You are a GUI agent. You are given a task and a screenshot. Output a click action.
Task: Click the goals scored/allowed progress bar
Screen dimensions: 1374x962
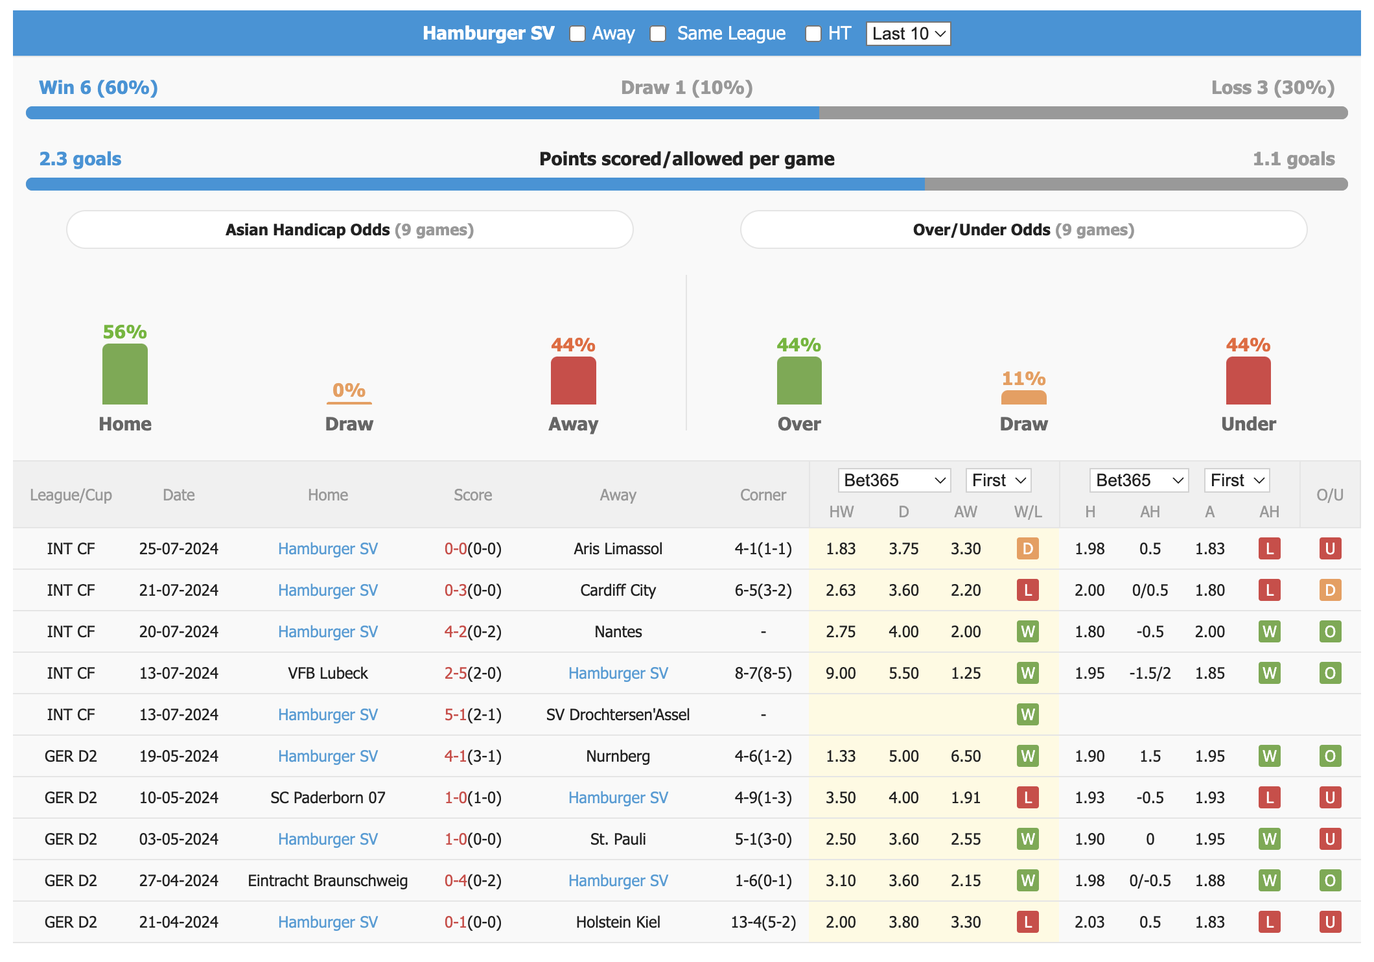click(687, 184)
